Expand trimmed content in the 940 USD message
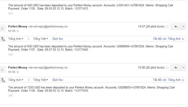 [10, 13]
